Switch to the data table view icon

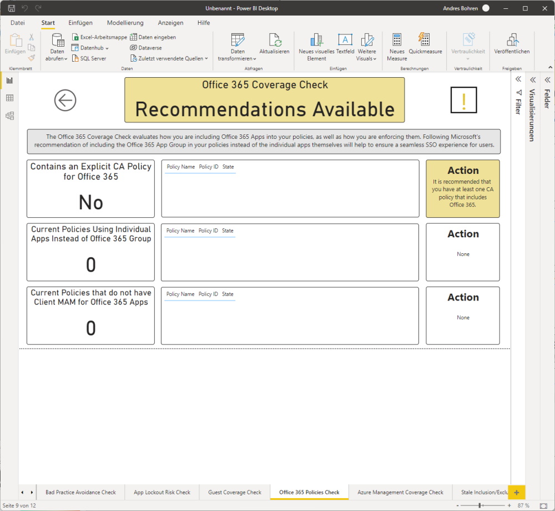coord(9,98)
